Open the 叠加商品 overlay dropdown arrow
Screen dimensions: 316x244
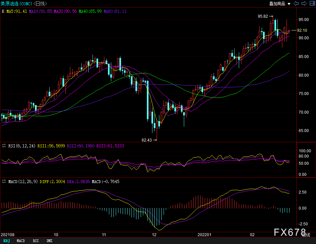pos(289,4)
